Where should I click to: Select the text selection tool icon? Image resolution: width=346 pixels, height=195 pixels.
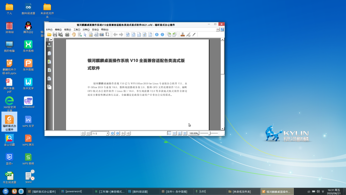(79, 34)
